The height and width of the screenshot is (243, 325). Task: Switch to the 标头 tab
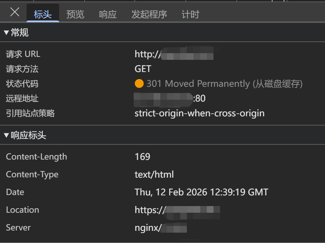[x=42, y=14]
